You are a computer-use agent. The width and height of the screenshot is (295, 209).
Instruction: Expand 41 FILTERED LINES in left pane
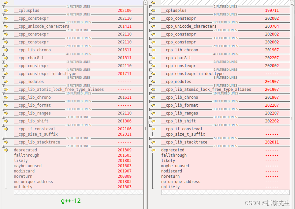[3, 54]
